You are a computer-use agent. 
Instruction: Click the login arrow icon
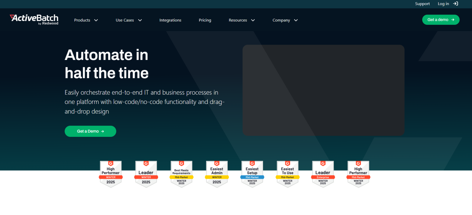(x=455, y=4)
